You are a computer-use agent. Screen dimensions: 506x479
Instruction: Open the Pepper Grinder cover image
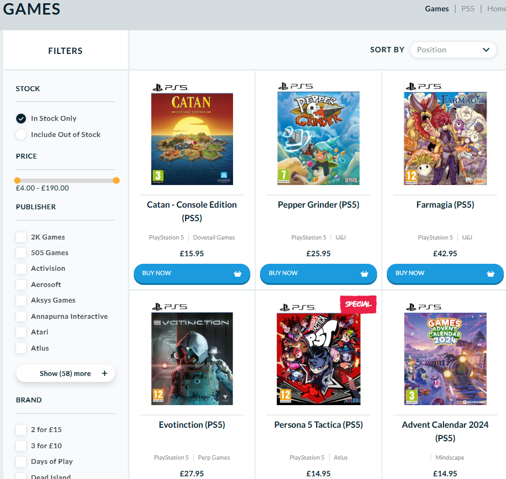318,139
